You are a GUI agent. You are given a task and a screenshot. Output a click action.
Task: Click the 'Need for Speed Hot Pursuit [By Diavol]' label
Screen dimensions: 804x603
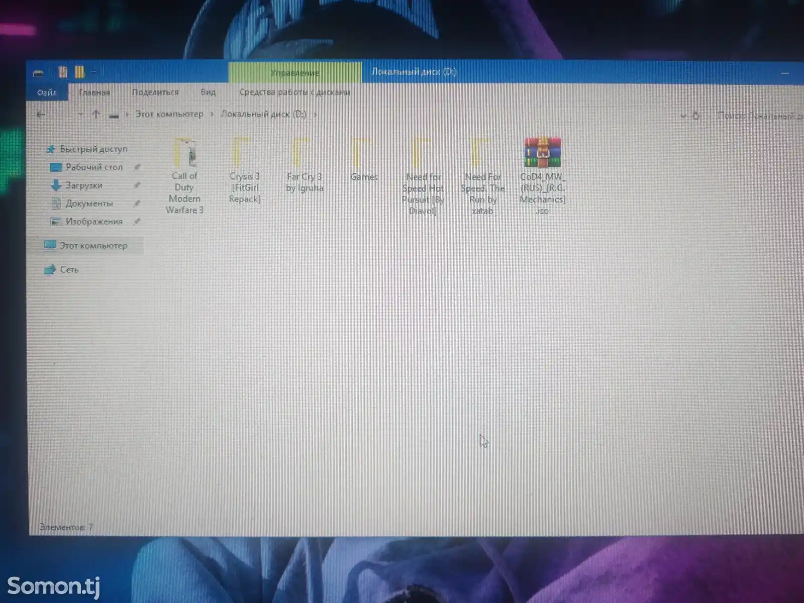pos(423,194)
